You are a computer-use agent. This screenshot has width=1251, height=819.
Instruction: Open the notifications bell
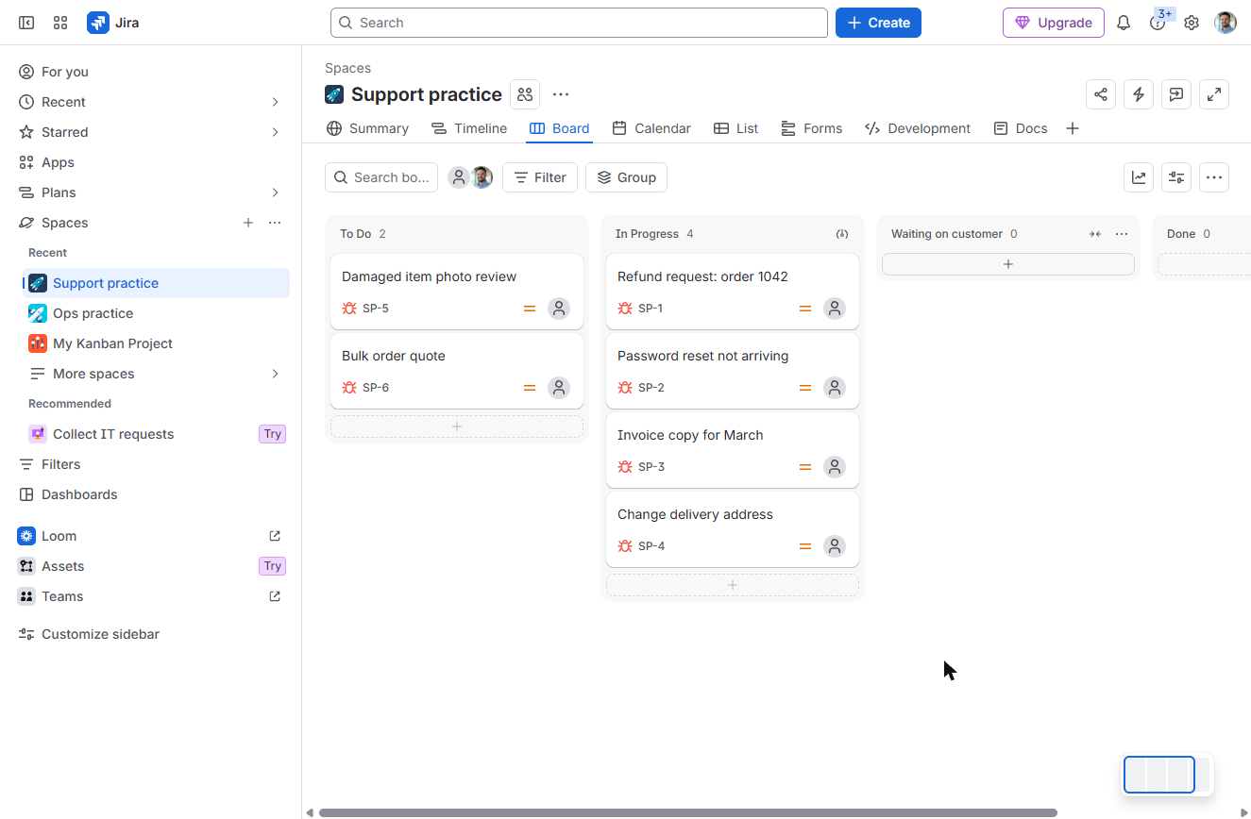[1124, 23]
